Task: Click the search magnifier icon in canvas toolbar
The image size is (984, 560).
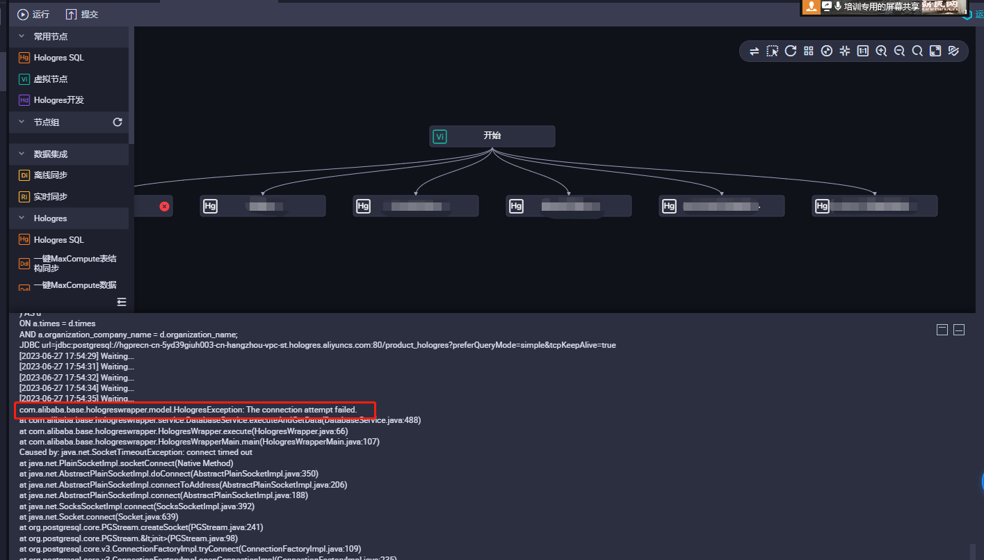Action: (x=917, y=51)
